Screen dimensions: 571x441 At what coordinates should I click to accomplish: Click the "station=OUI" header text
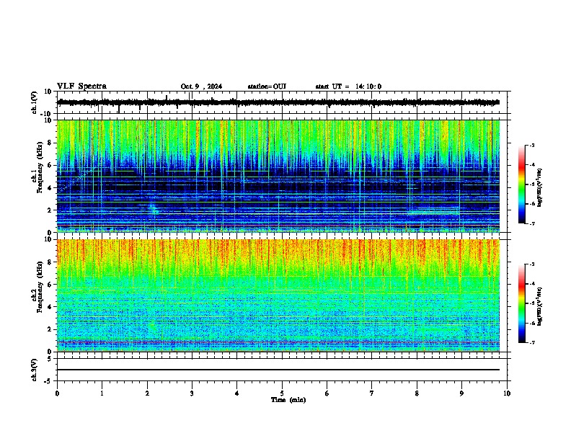267,86
